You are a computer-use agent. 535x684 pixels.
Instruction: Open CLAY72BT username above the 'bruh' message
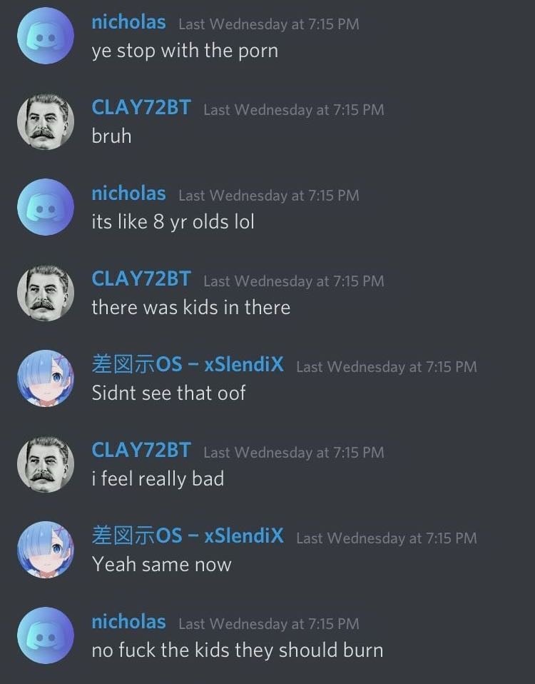[141, 108]
